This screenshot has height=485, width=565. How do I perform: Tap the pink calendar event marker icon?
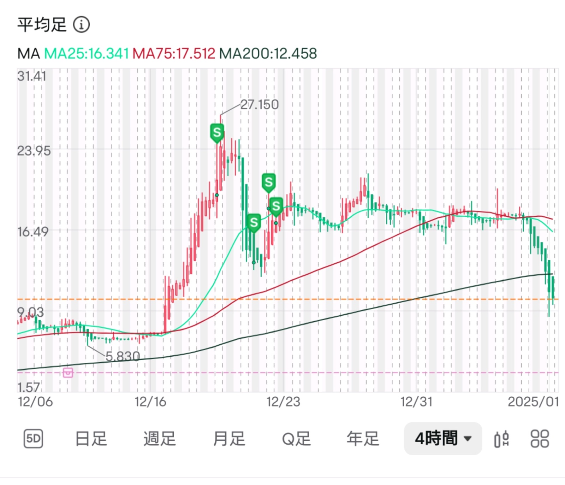pyautogui.click(x=68, y=373)
